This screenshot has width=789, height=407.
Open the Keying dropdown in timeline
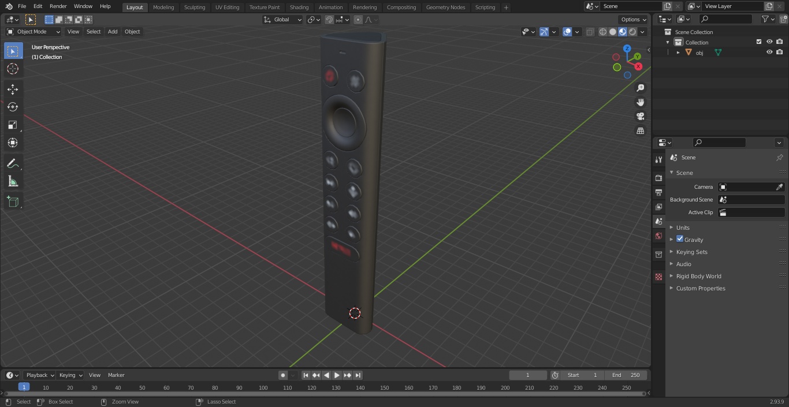click(x=70, y=375)
